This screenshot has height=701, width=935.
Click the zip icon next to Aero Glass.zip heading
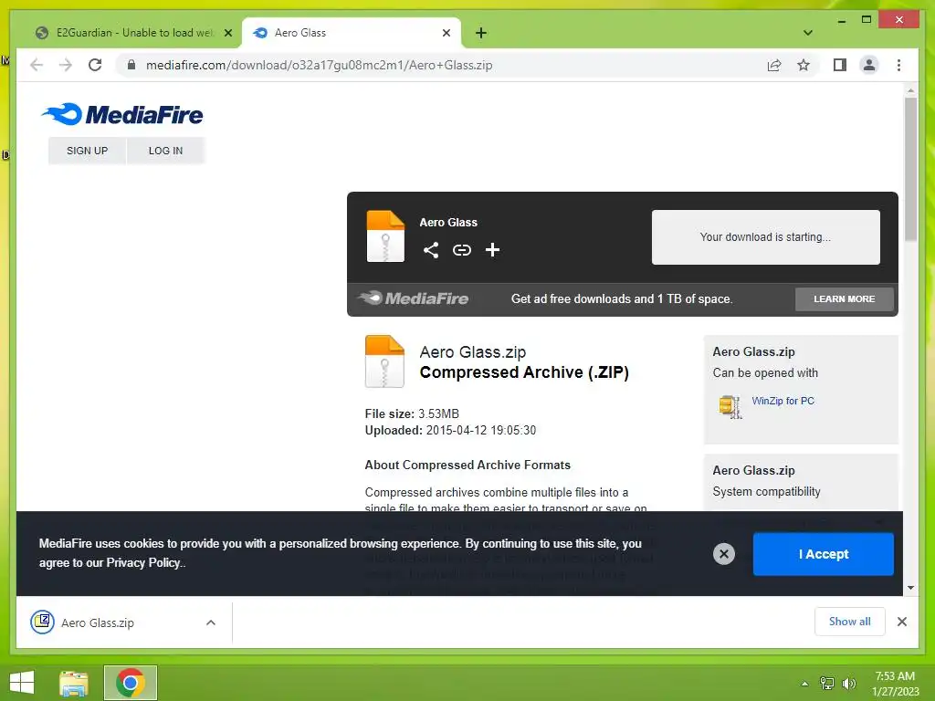click(384, 361)
